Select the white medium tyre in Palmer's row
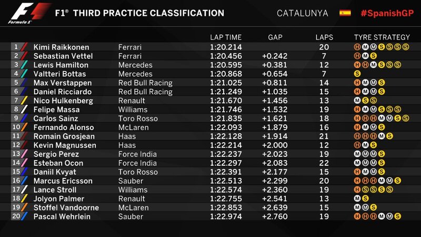This screenshot has height=237, width=421. [357, 199]
